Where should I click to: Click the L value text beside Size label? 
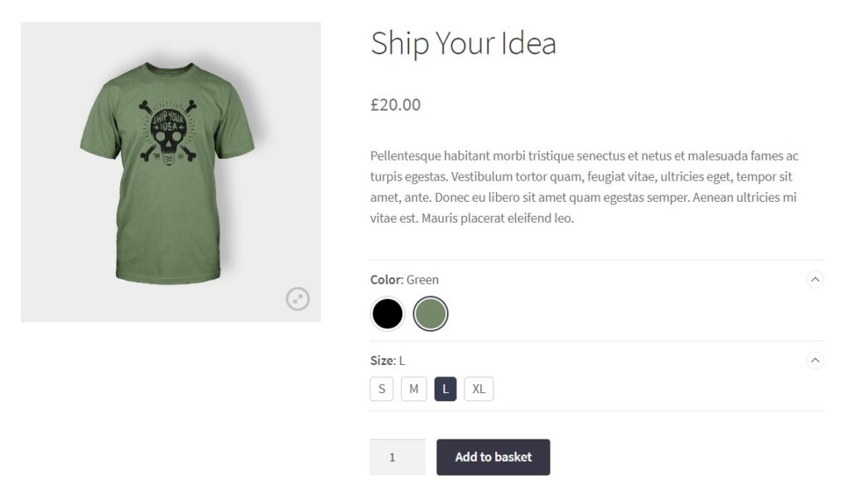402,361
